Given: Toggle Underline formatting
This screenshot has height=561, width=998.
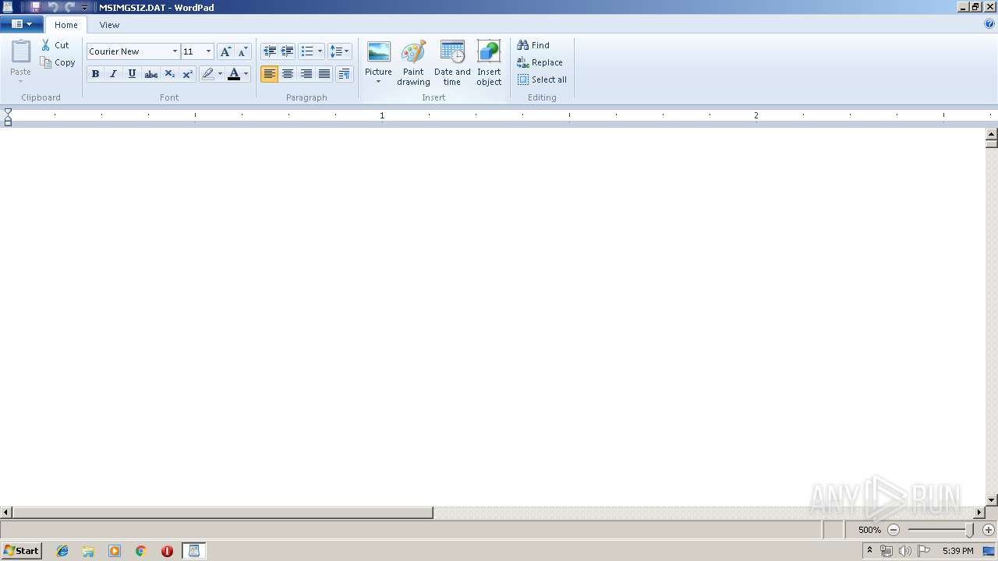Looking at the screenshot, I should 132,74.
